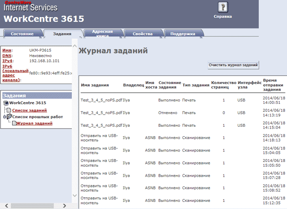Click the first Test_3_4_5_noPS.pdf job entry
The width and height of the screenshot is (287, 209).
pyautogui.click(x=101, y=100)
